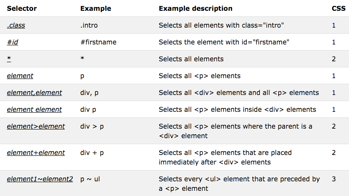The height and width of the screenshot is (196, 349).
Task: Open the 'element>element' child selector link
Action: point(36,126)
